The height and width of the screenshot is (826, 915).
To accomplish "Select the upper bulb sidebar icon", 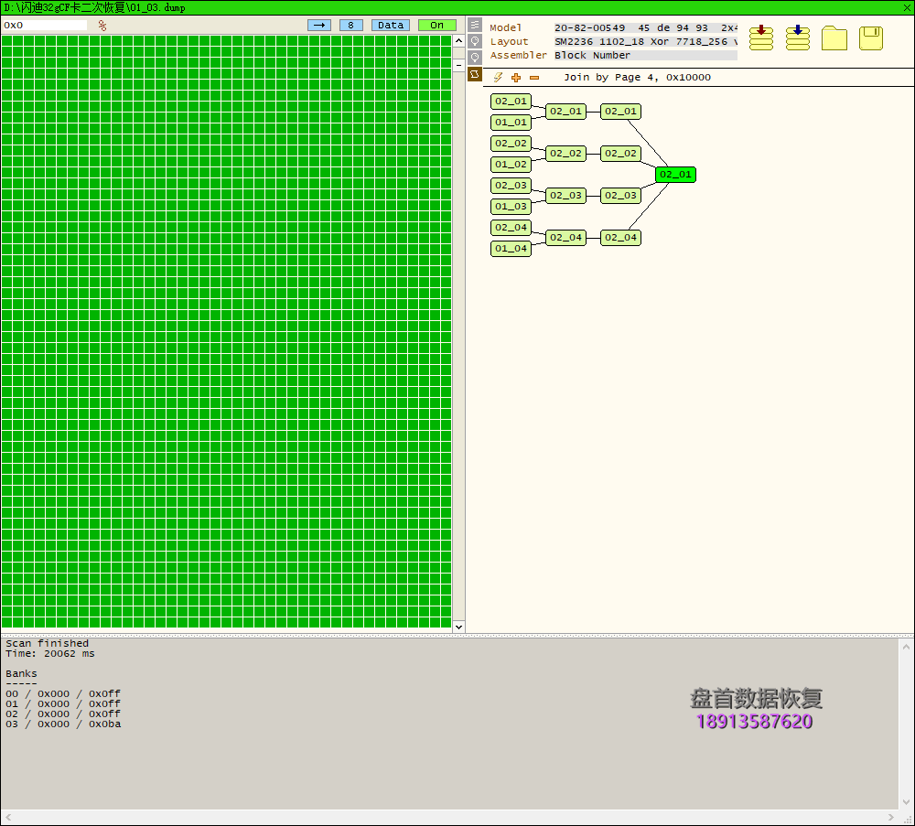I will (475, 41).
